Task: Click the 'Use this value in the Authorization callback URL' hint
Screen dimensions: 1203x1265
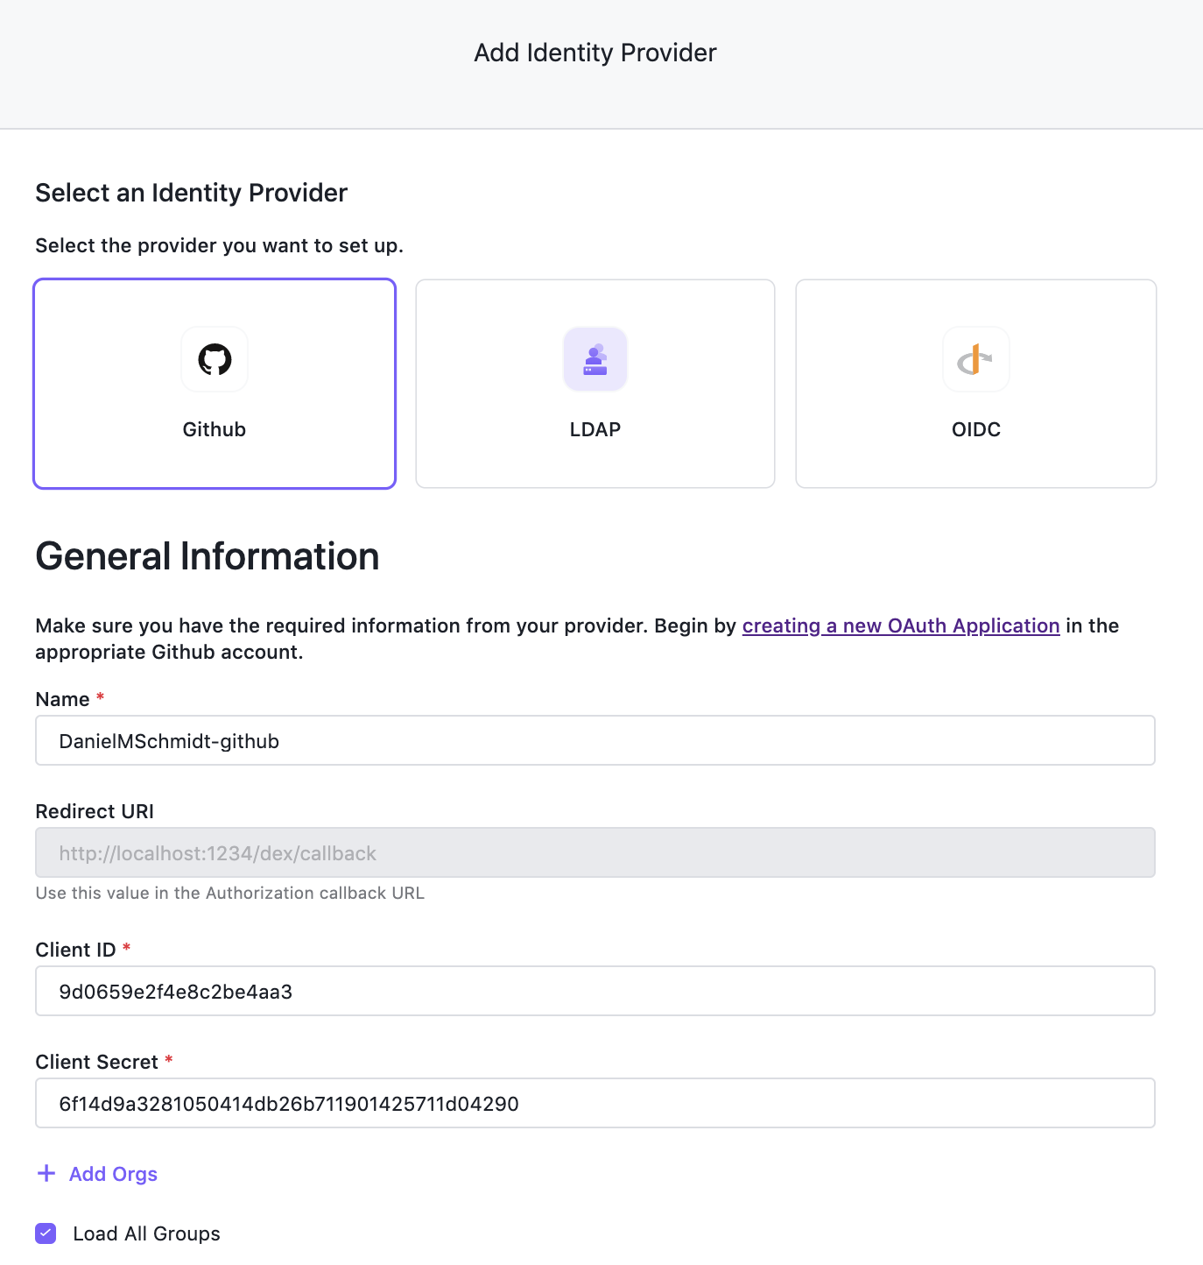Action: pyautogui.click(x=229, y=893)
